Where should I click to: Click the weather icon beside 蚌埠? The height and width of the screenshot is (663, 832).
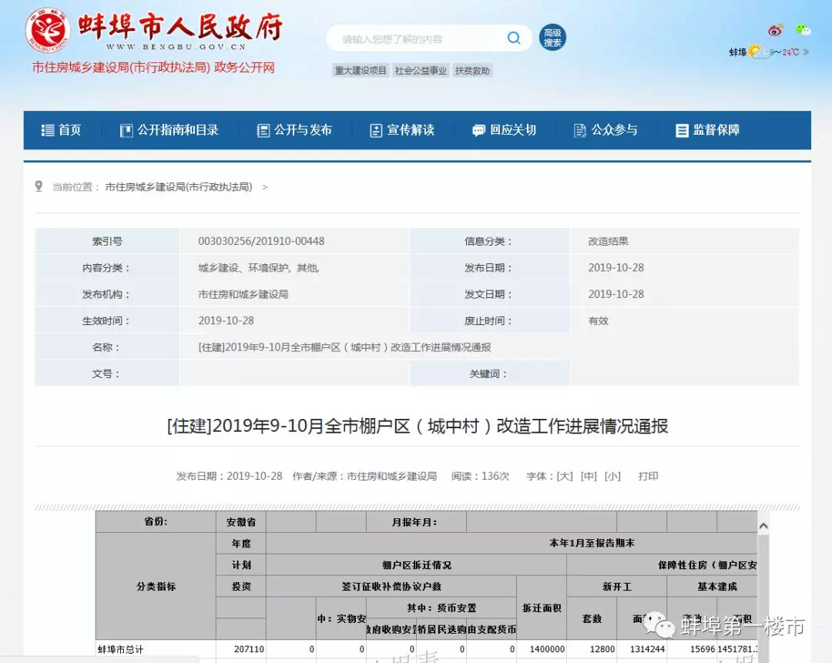tap(756, 52)
